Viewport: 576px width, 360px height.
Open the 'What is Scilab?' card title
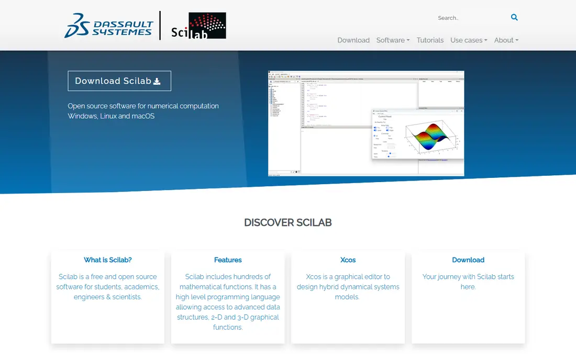(x=108, y=260)
